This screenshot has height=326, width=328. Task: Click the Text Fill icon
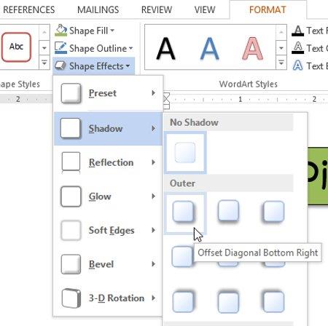click(x=297, y=31)
